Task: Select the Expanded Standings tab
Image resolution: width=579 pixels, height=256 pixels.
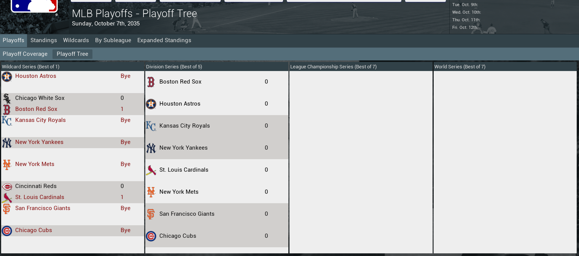Action: point(164,40)
